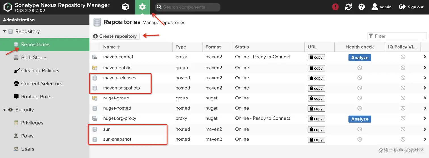Click the nuget-group folder icon
Screen dimensions: 429x158
point(95,98)
